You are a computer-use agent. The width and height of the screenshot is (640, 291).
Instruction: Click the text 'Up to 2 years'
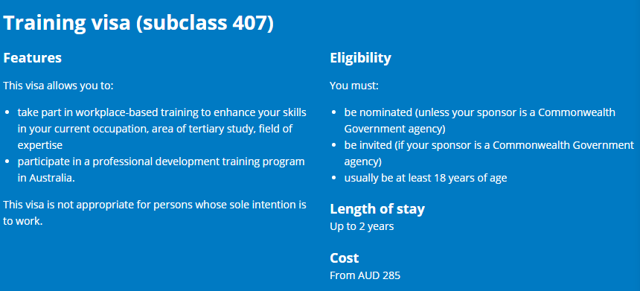(x=362, y=226)
